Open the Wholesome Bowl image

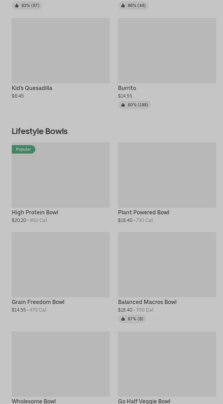click(x=61, y=364)
